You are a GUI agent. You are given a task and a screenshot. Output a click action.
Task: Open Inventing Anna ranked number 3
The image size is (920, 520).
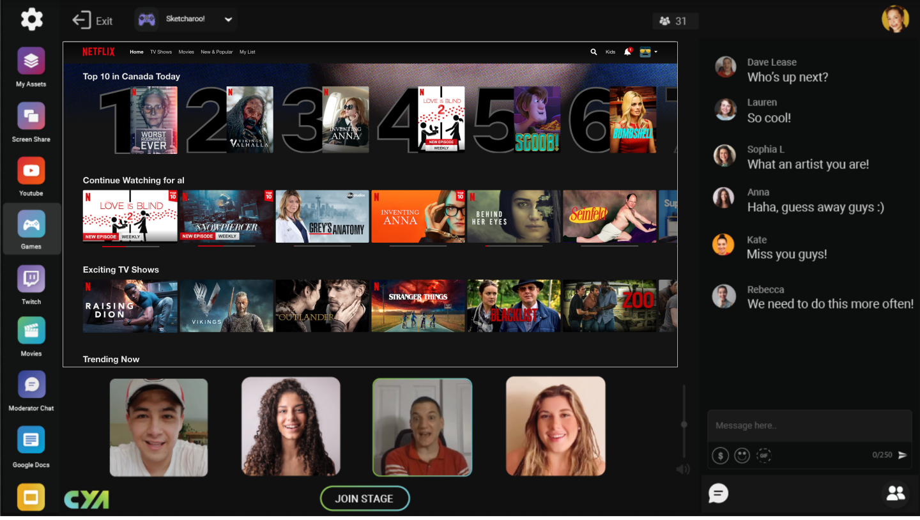pyautogui.click(x=346, y=120)
